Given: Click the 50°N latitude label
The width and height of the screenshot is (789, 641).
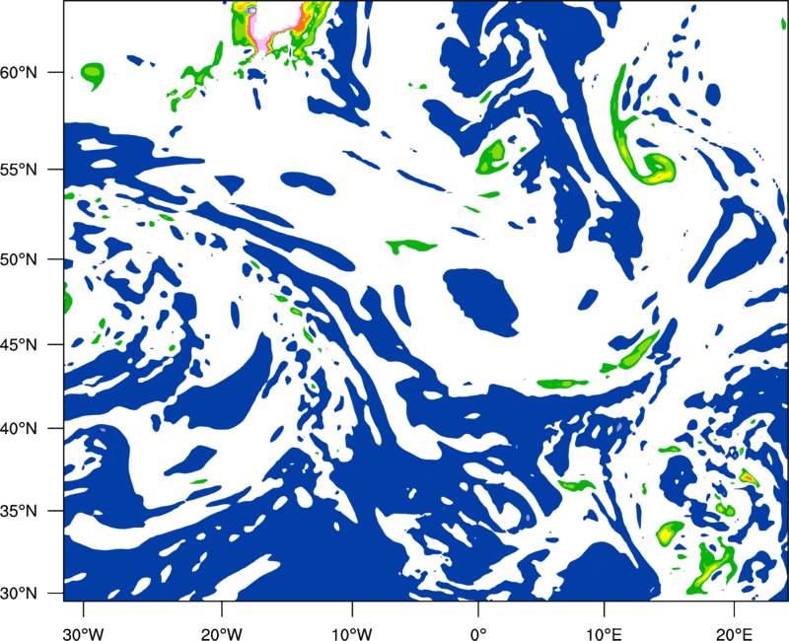Looking at the screenshot, I should point(19,259).
